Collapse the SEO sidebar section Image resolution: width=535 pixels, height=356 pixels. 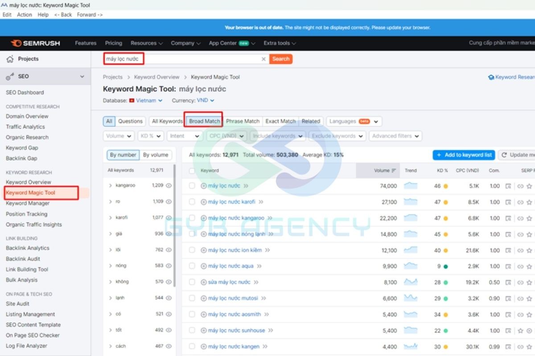(82, 77)
